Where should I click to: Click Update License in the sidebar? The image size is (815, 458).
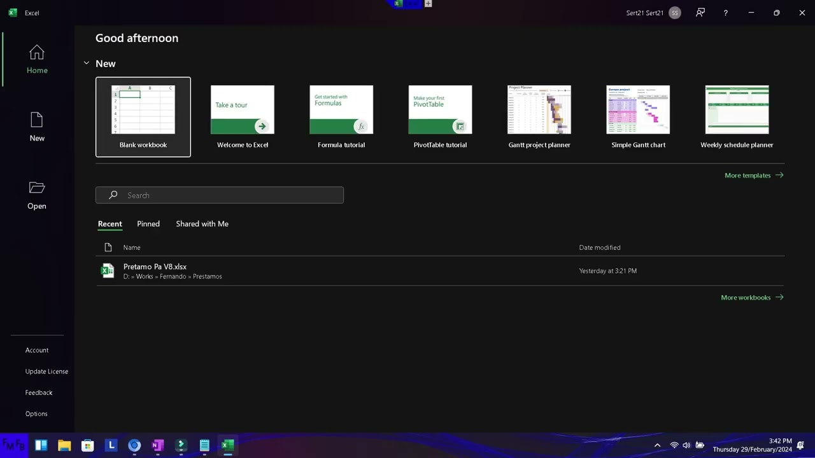(46, 371)
